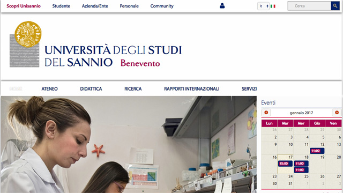Select January 25 in calendar
Viewport: 343px width, 193px height.
(307, 176)
